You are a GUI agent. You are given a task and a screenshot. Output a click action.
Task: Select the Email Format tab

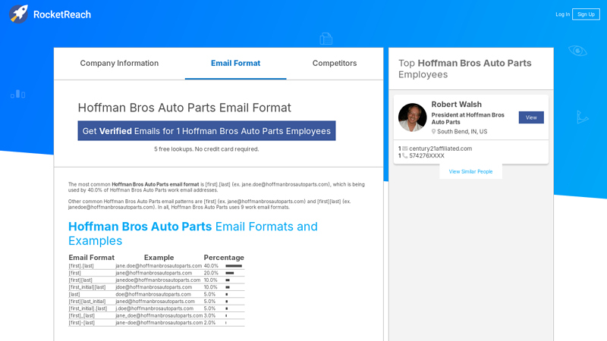(x=235, y=64)
